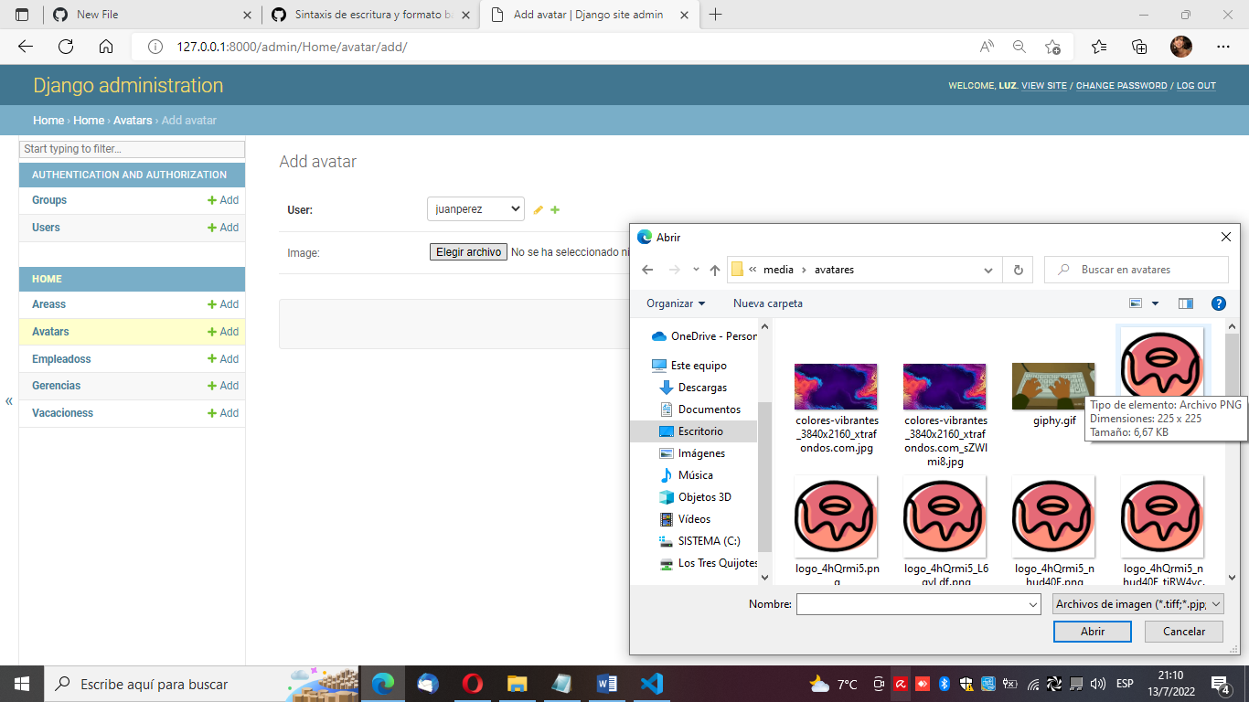Go up one folder in Abrir dialog
Image resolution: width=1249 pixels, height=702 pixels.
[715, 270]
